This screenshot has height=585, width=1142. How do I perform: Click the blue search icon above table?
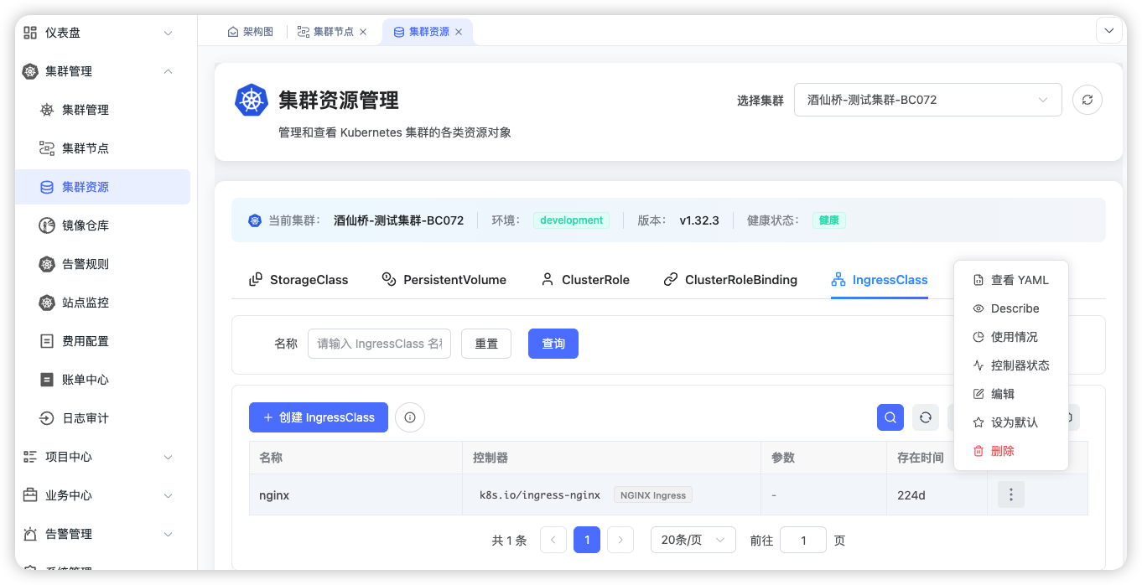(890, 417)
